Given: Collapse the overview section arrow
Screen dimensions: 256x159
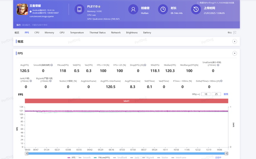Looking at the screenshot, I should pyautogui.click(x=235, y=41).
